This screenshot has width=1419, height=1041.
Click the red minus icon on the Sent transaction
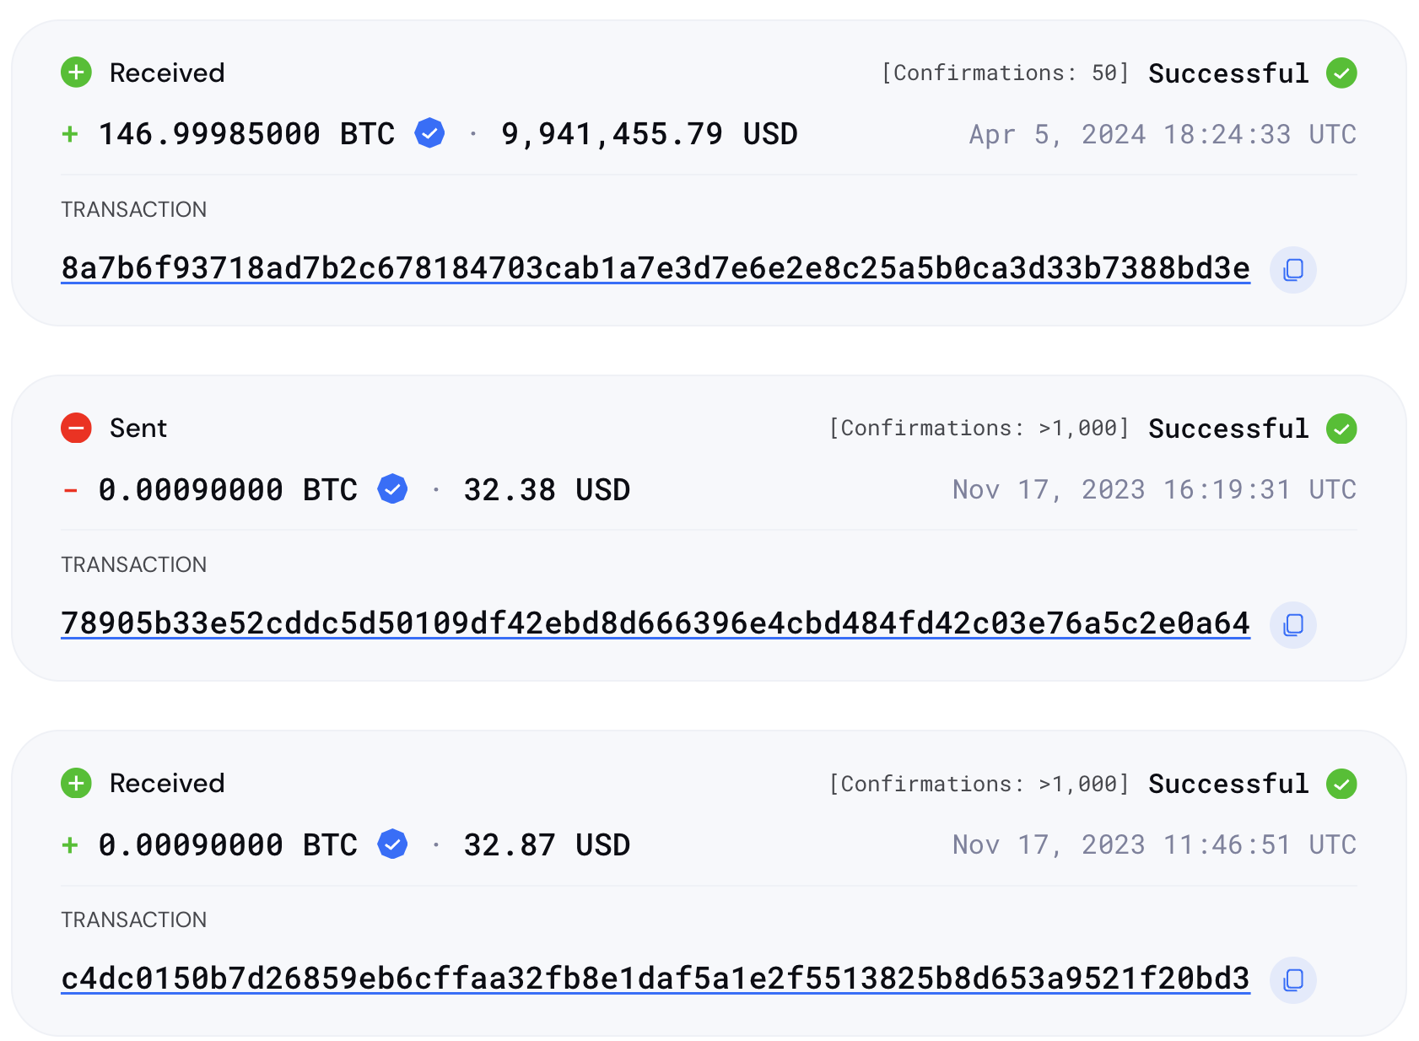click(76, 429)
